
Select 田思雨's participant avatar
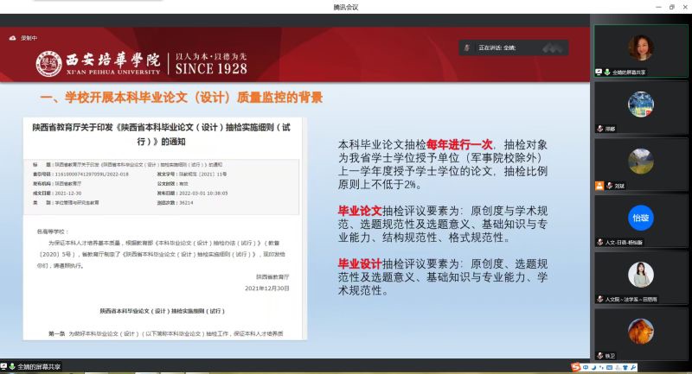click(640, 274)
